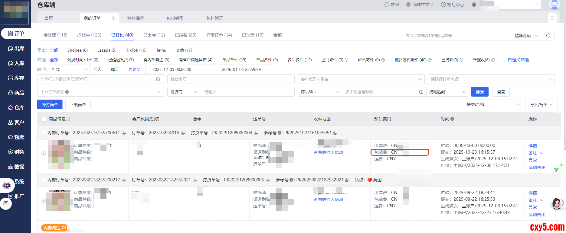Check the second order row checkbox
This screenshot has height=233, width=566.
tap(43, 180)
